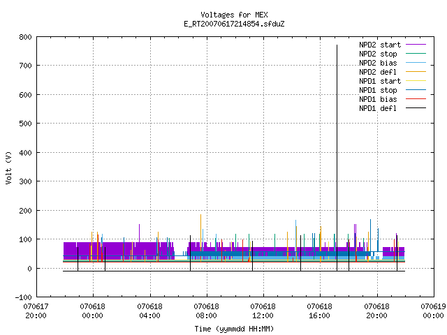Image resolution: width=447 pixels, height=335 pixels.
Task: Click the NPD2 defl orange legend line
Action: click(416, 72)
